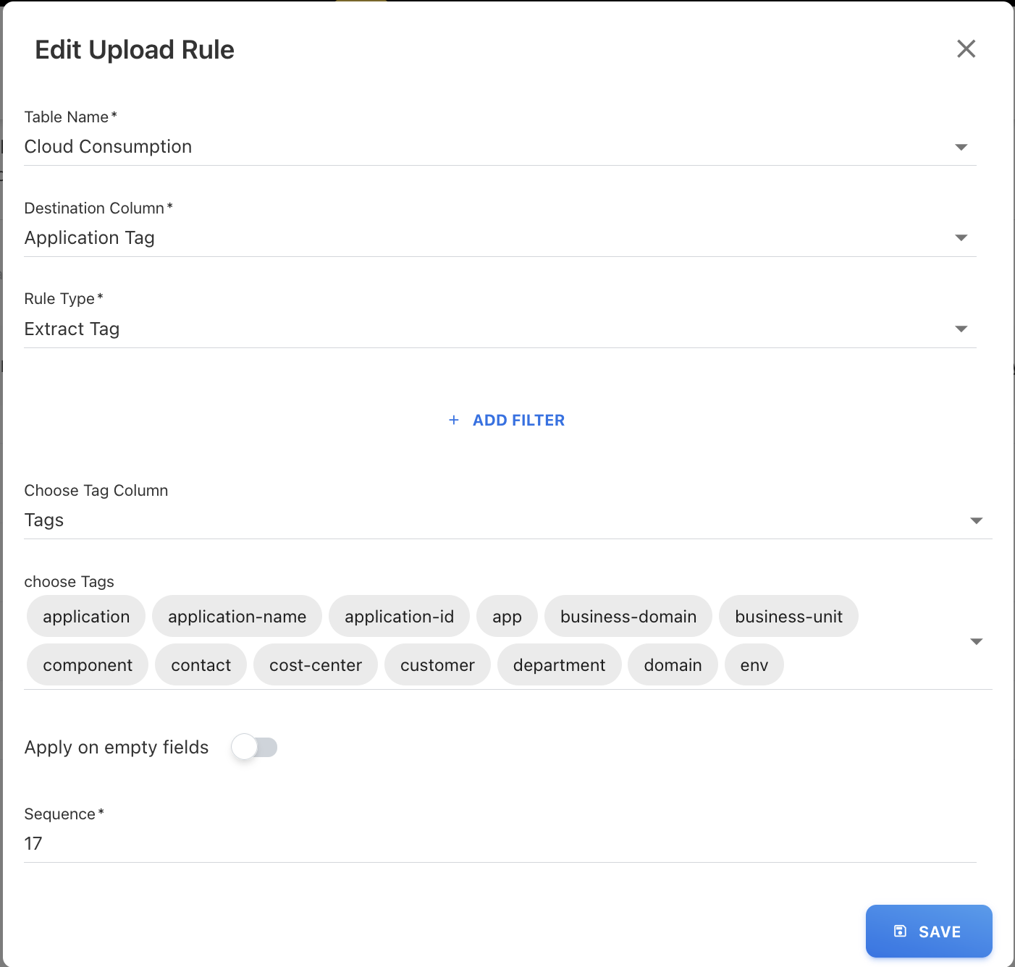1015x967 pixels.
Task: Click the application-id tag chip
Action: tap(399, 617)
